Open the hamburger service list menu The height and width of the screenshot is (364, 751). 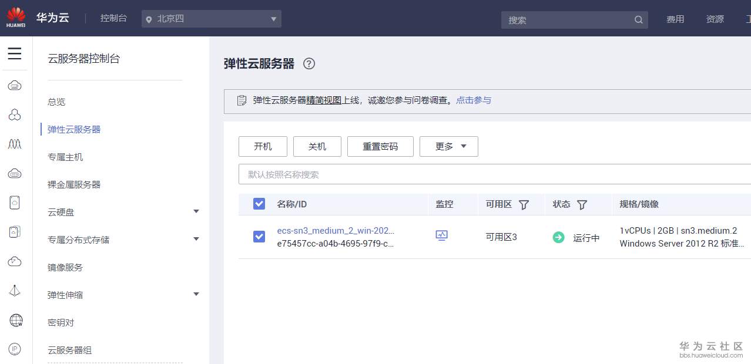point(15,54)
